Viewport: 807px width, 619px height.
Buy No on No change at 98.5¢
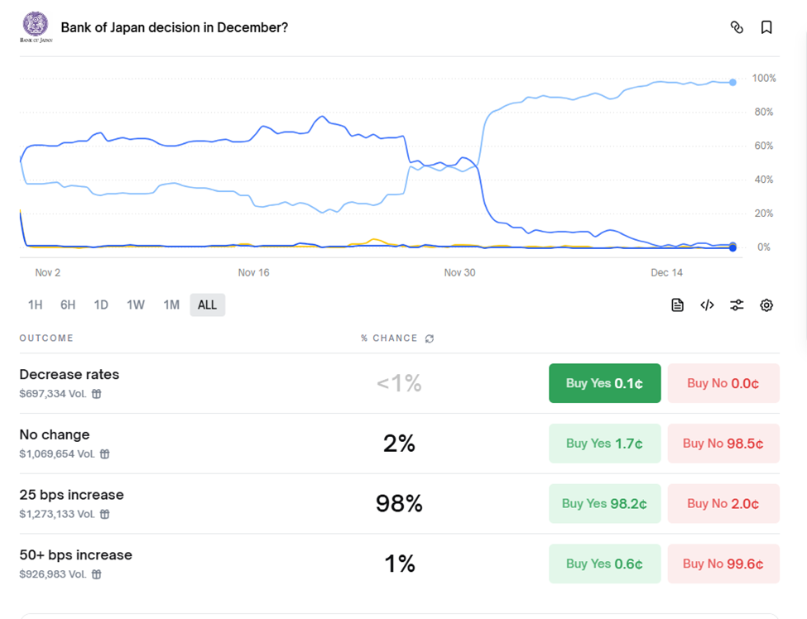coord(723,444)
